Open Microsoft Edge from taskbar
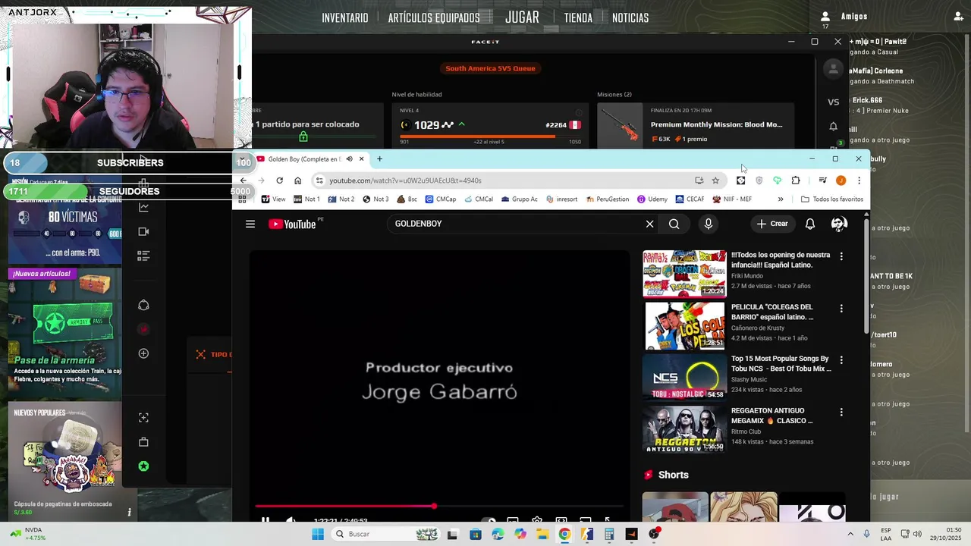This screenshot has width=971, height=546. click(498, 534)
